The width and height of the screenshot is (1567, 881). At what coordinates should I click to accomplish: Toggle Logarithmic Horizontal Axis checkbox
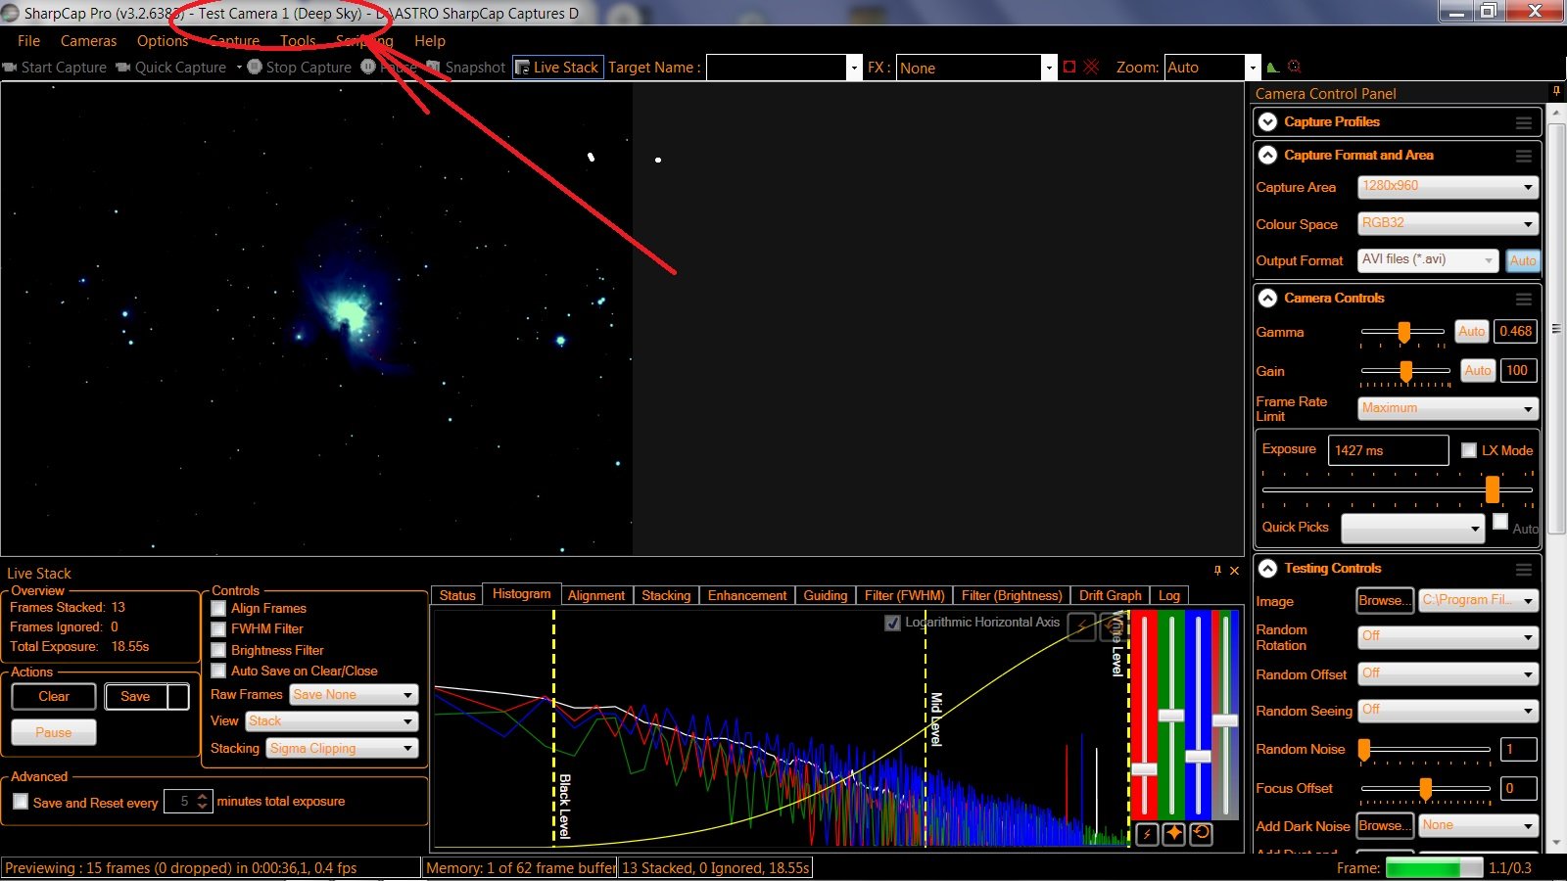(892, 623)
